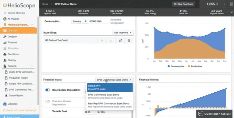
Task: Edit the 65000 KWh consumption field
Action: [98, 21]
